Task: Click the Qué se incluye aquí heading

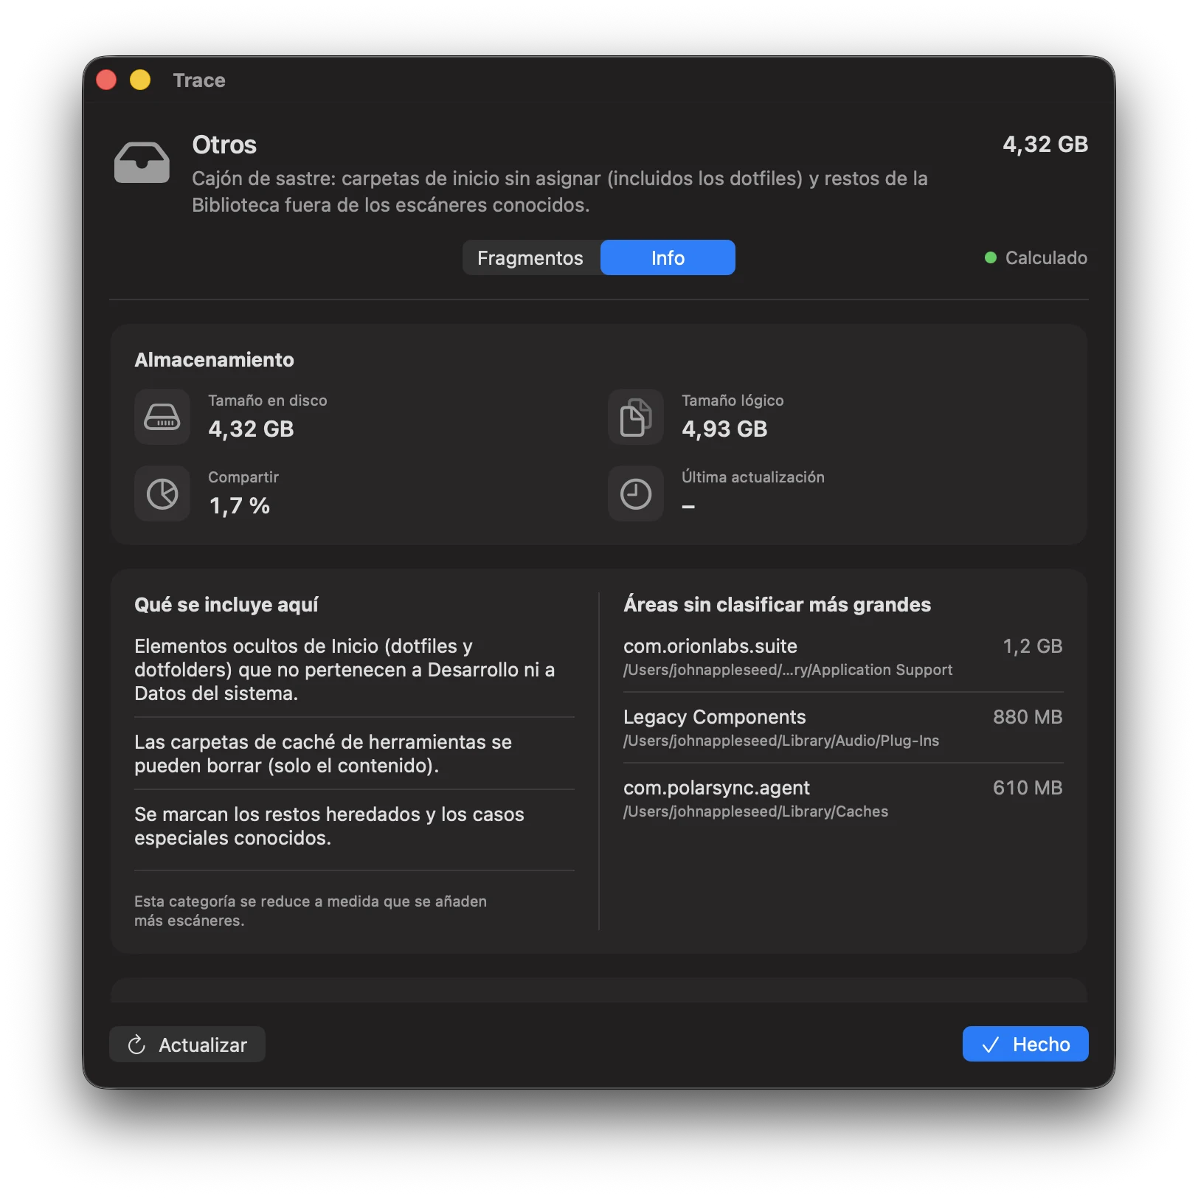Action: (226, 605)
